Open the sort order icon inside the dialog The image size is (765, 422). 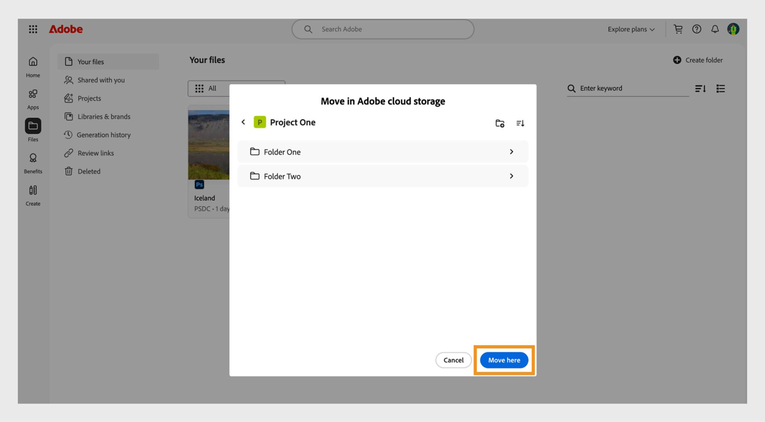click(x=520, y=123)
